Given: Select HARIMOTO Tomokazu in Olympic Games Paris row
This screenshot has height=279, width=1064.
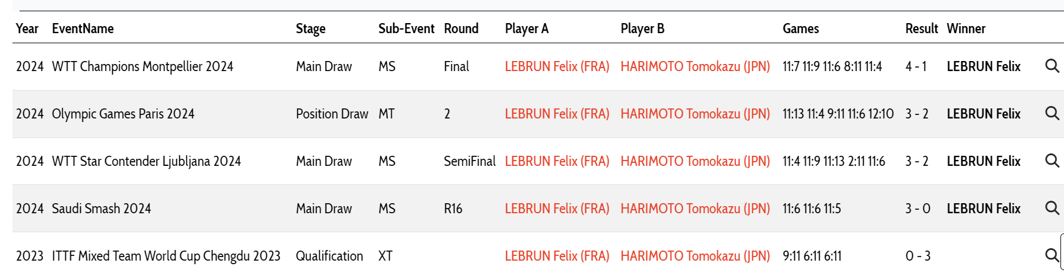Looking at the screenshot, I should coord(695,114).
